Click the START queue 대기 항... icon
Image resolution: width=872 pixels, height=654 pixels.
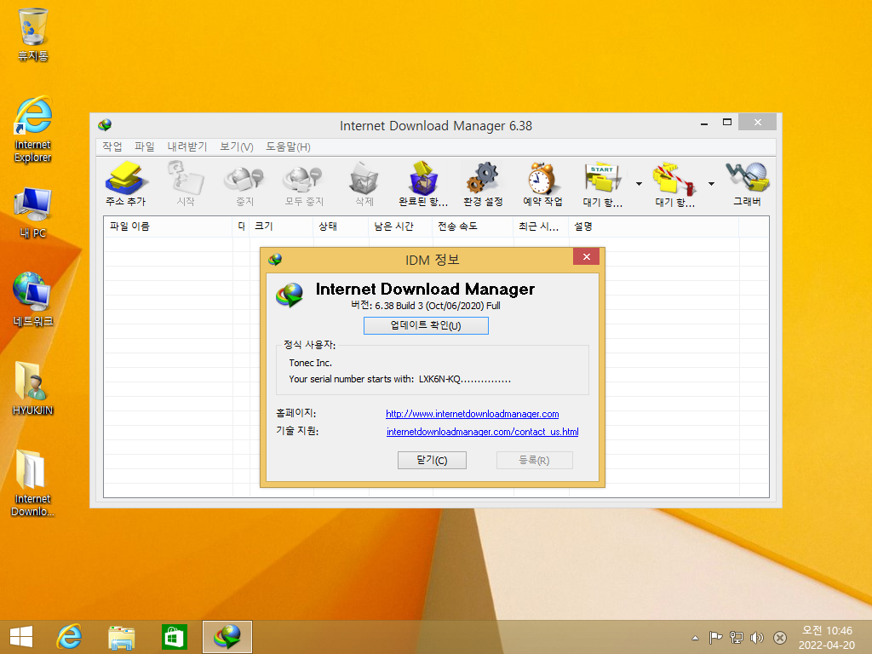[602, 184]
